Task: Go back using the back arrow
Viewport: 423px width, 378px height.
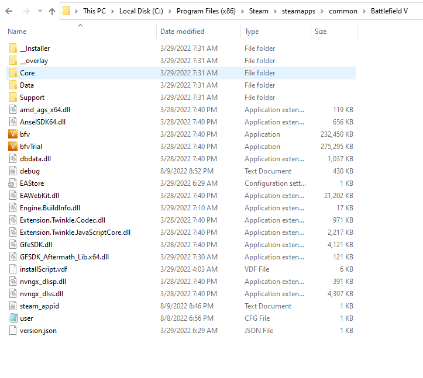Action: (9, 11)
